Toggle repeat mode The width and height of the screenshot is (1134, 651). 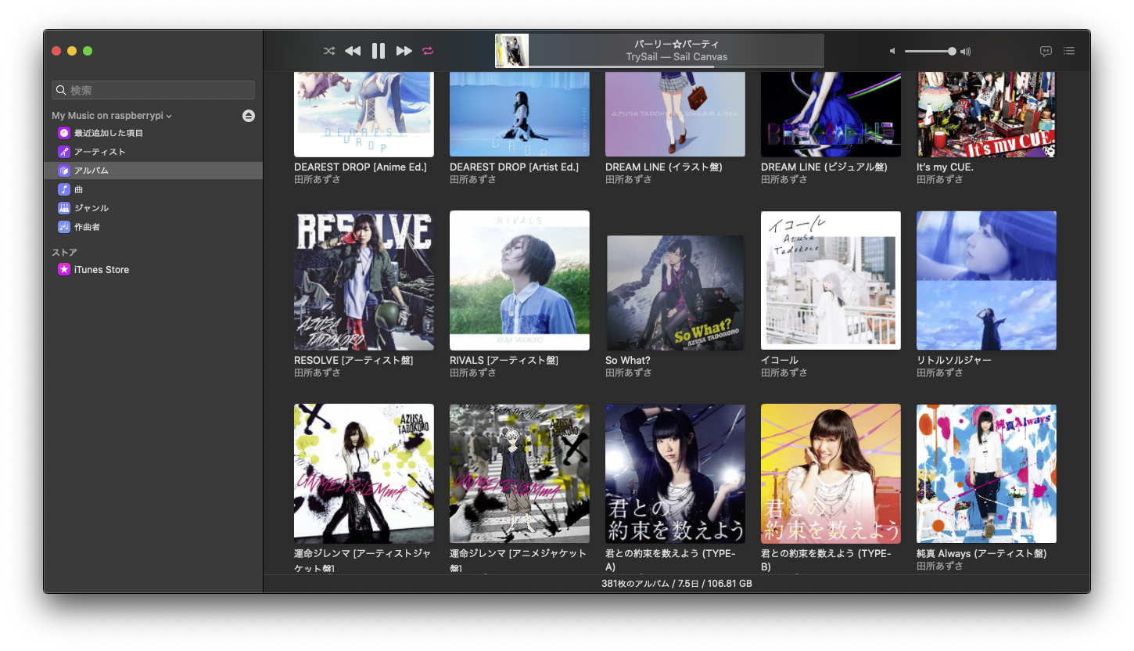[x=428, y=51]
